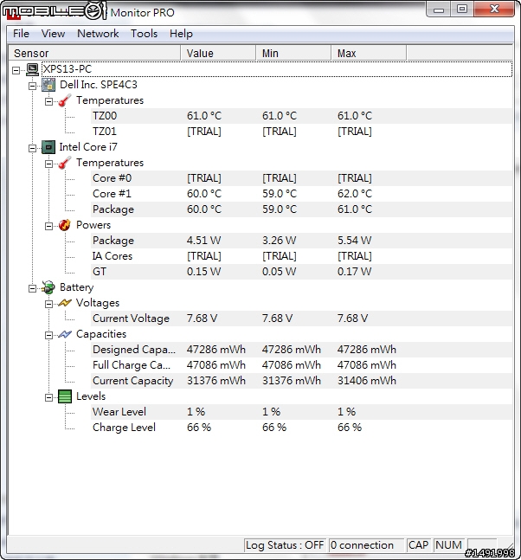Viewport: 521px width, 560px height.
Task: Click Log Status : OFF in status bar
Action: click(x=285, y=545)
